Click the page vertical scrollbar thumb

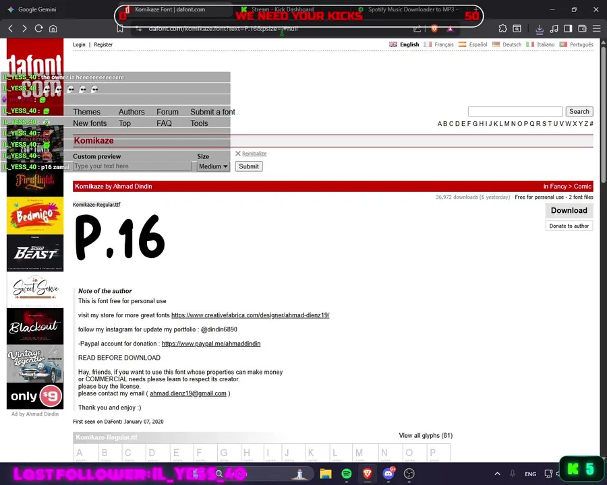603,115
